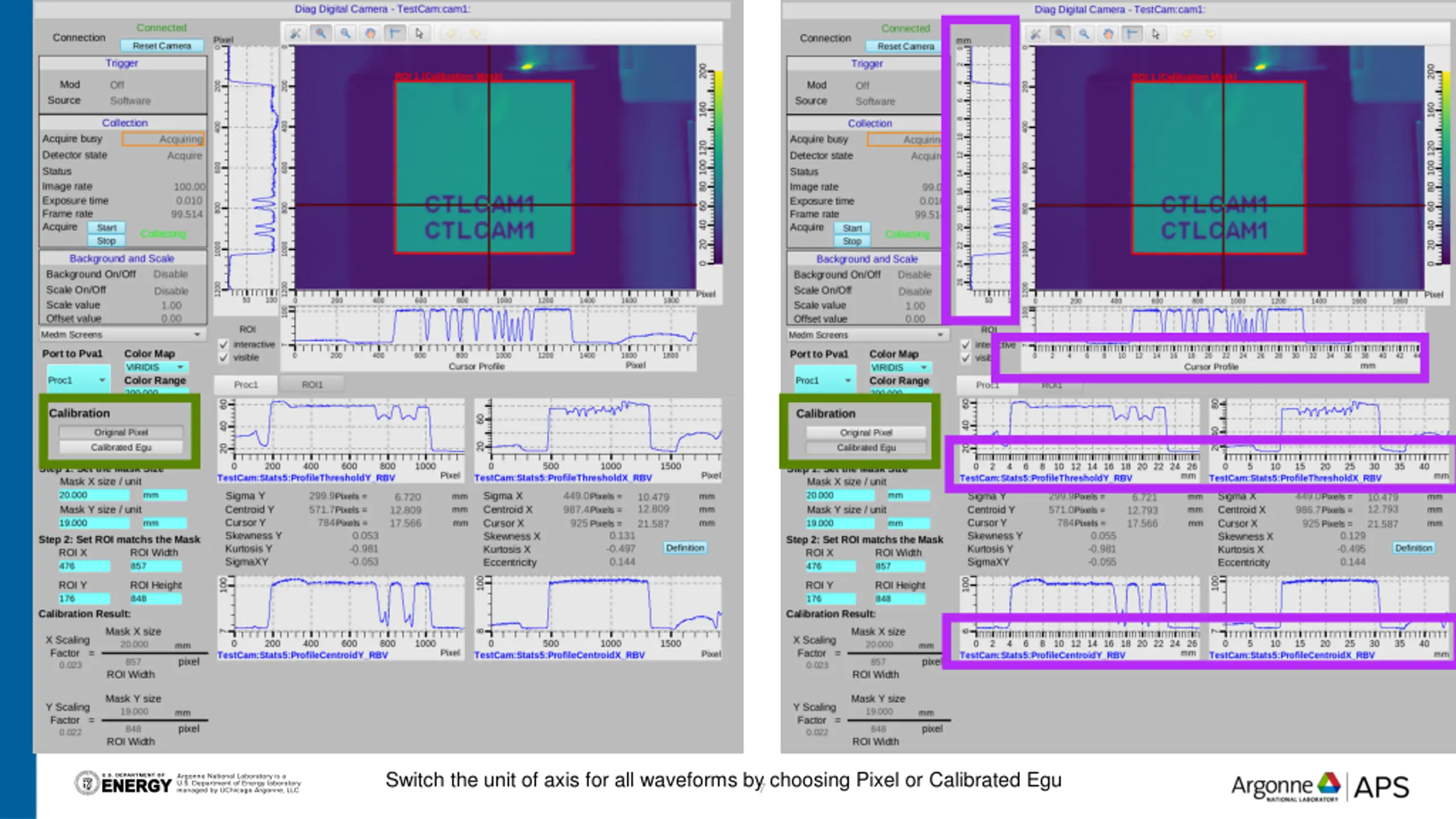Open plot configure tool in right window toolbar
This screenshot has height=819, width=1456.
click(x=1035, y=34)
